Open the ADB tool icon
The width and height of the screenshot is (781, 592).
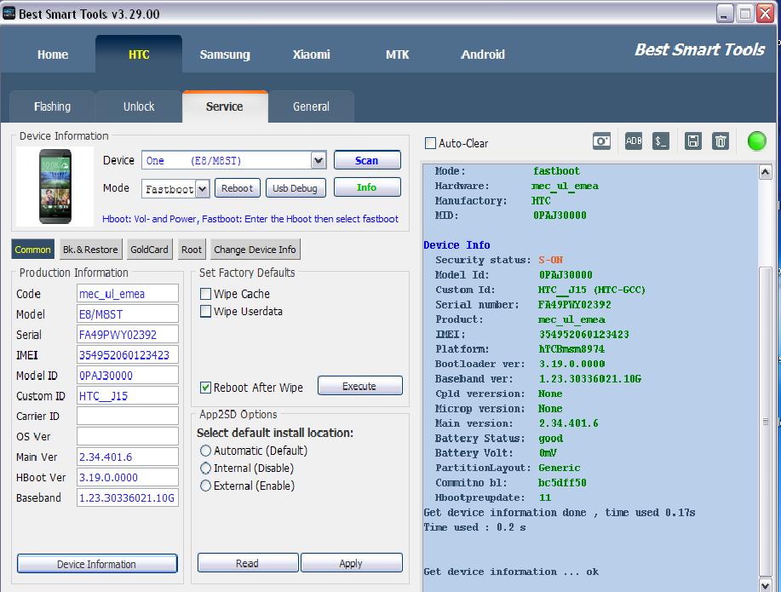633,141
